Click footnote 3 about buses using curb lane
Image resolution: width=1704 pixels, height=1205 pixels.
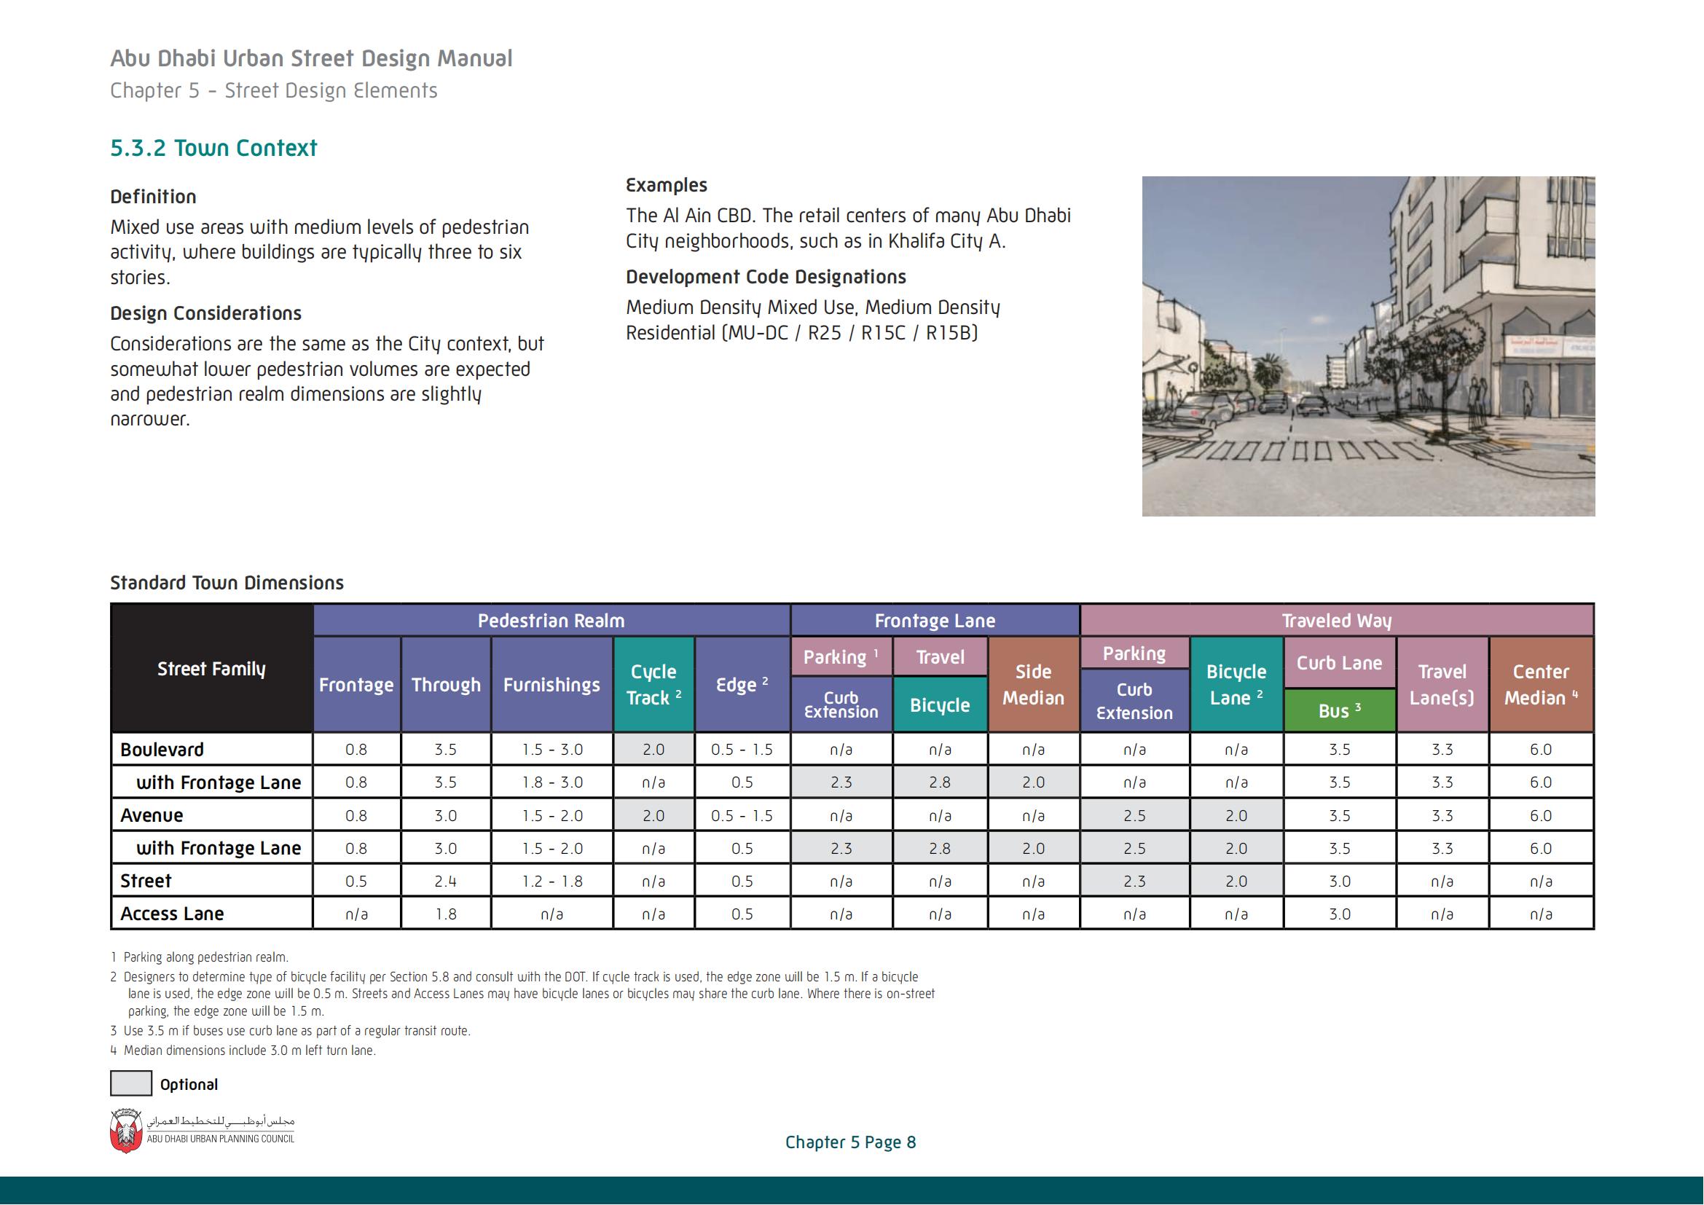290,1031
